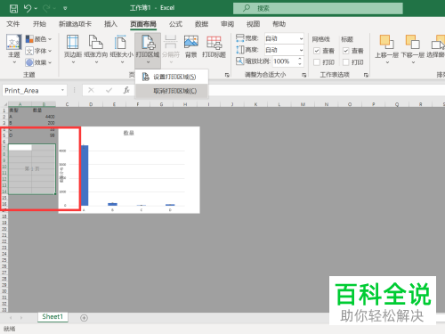Viewport: 445px width, 334px height.
Task: Toggle the 标题 查看 checkbox
Action: (x=345, y=51)
